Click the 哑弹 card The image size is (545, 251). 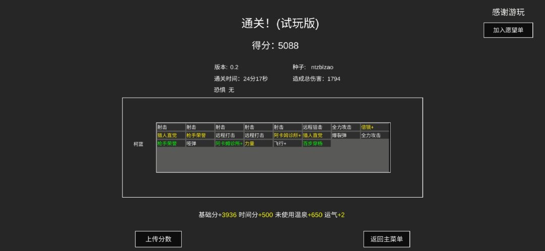pos(200,143)
